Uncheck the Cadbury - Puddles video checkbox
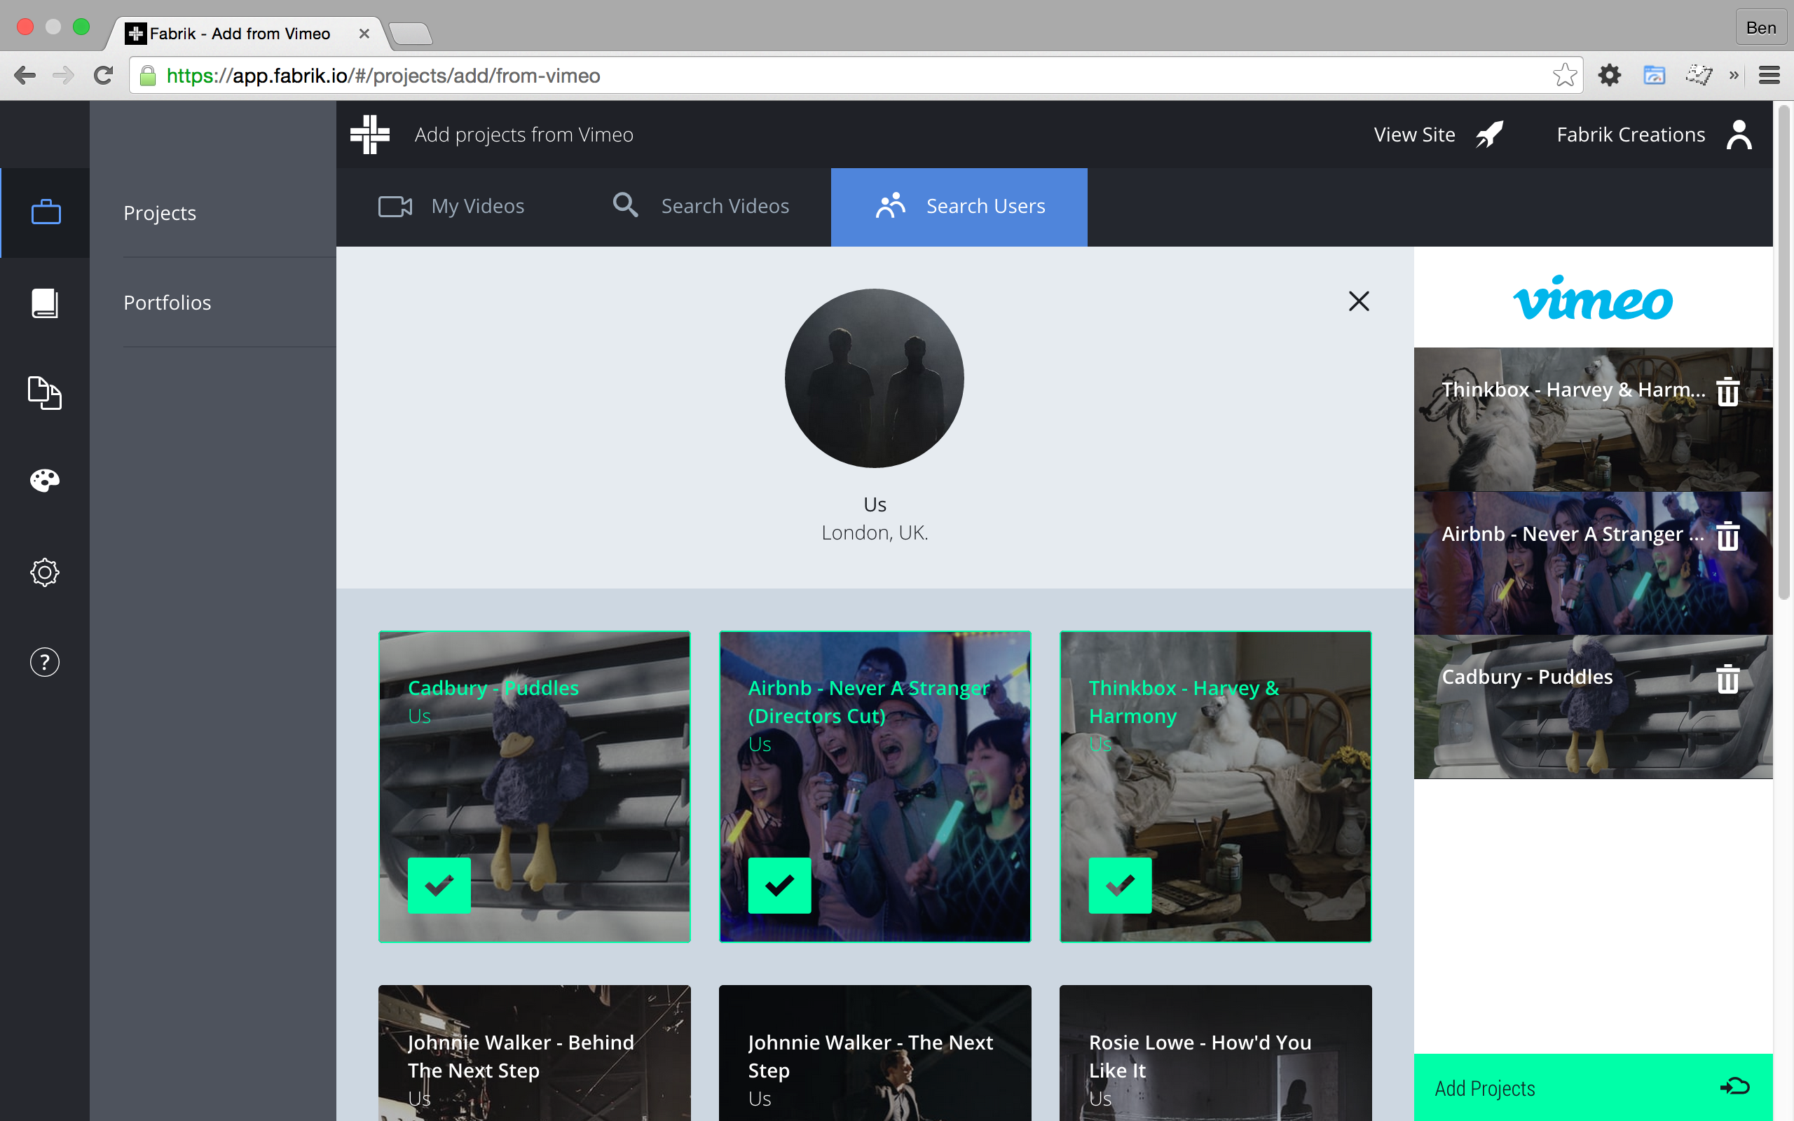This screenshot has height=1121, width=1794. pyautogui.click(x=439, y=885)
